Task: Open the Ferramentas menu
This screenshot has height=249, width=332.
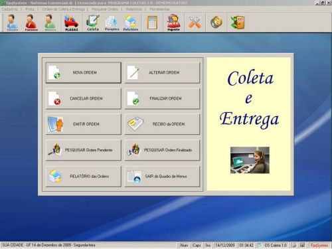Action: [x=159, y=9]
